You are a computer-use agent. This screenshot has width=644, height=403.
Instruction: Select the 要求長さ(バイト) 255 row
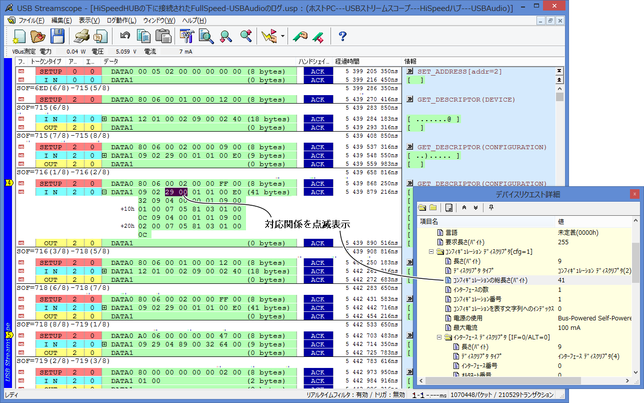524,242
